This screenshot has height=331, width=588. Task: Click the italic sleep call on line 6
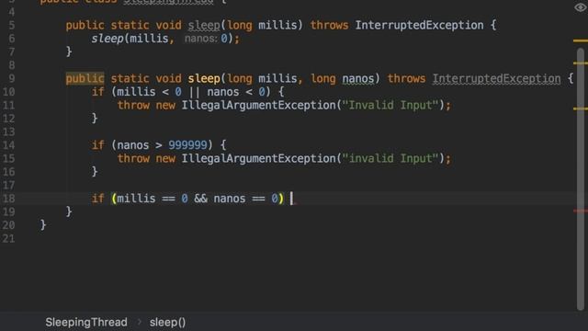click(x=107, y=39)
